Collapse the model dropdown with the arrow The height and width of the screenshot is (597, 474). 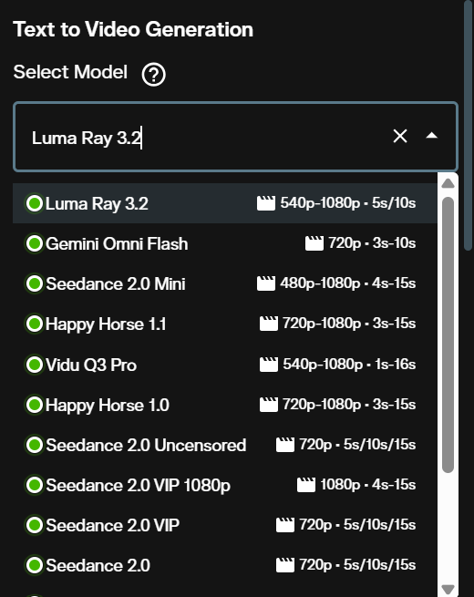[x=431, y=136]
